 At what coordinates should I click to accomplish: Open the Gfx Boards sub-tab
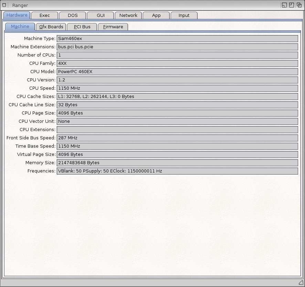pos(51,27)
